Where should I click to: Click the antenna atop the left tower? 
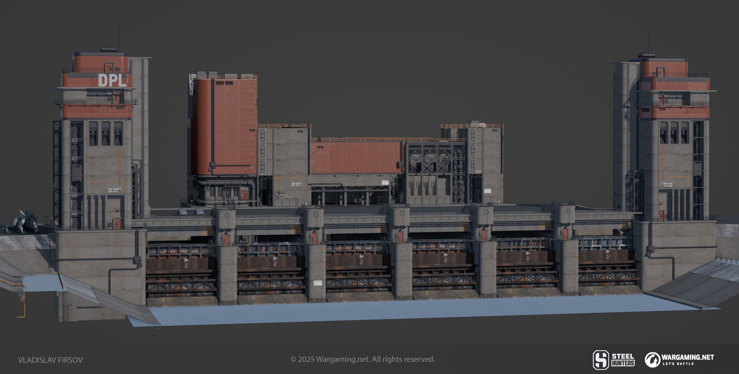point(119,37)
